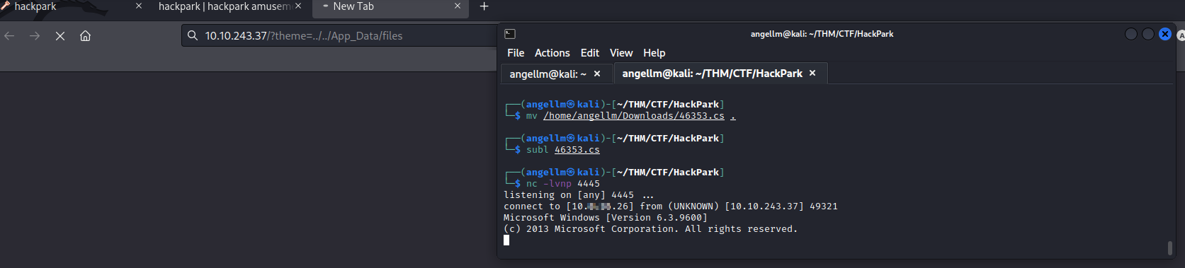This screenshot has height=268, width=1185.
Task: Close the ~/THM/CTF/HackPark terminal tab
Action: coord(812,73)
